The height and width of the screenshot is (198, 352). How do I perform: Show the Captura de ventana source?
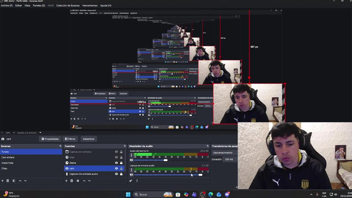pos(116,152)
